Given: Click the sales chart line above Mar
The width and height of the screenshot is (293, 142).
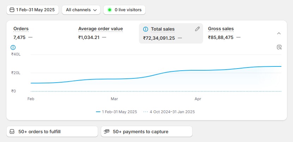Looking at the screenshot, I should pyautogui.click(x=114, y=79).
